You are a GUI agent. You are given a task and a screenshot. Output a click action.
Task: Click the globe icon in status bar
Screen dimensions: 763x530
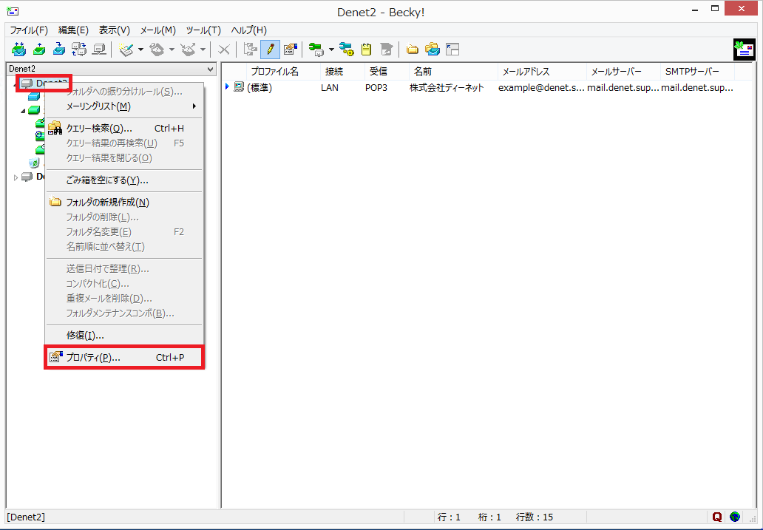coord(735,517)
